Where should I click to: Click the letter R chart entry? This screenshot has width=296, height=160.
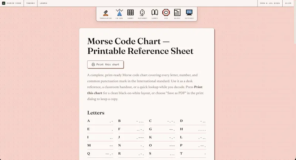[131, 154]
